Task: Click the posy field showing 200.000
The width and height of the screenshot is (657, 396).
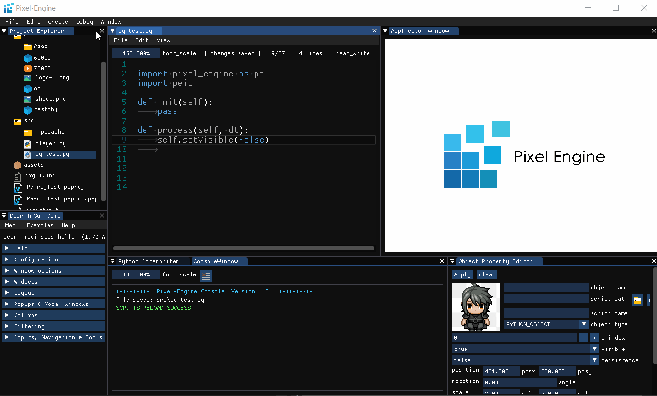Action: click(x=557, y=371)
